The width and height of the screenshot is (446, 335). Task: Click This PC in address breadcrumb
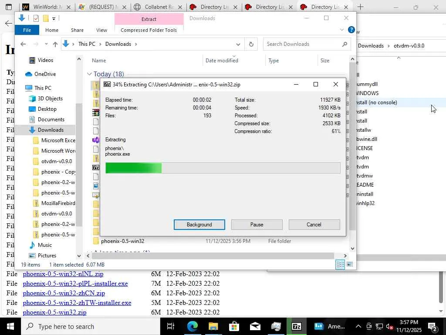coord(87,44)
